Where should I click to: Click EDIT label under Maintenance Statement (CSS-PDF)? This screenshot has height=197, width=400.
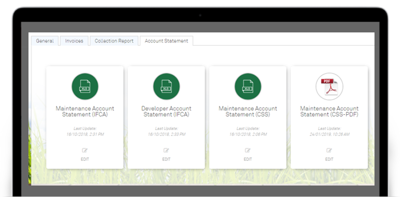pos(329,159)
